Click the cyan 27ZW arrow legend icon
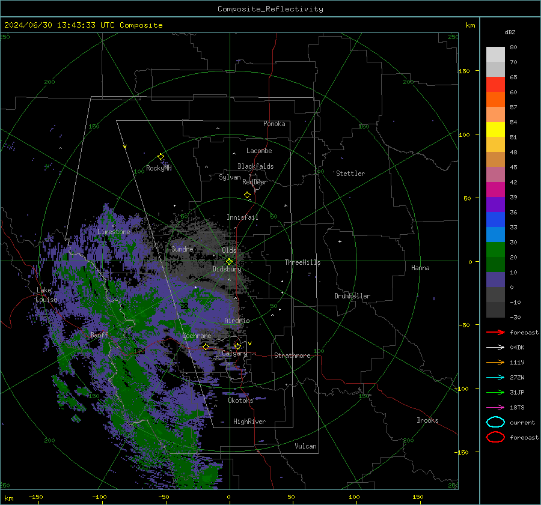The image size is (541, 505). tap(495, 378)
